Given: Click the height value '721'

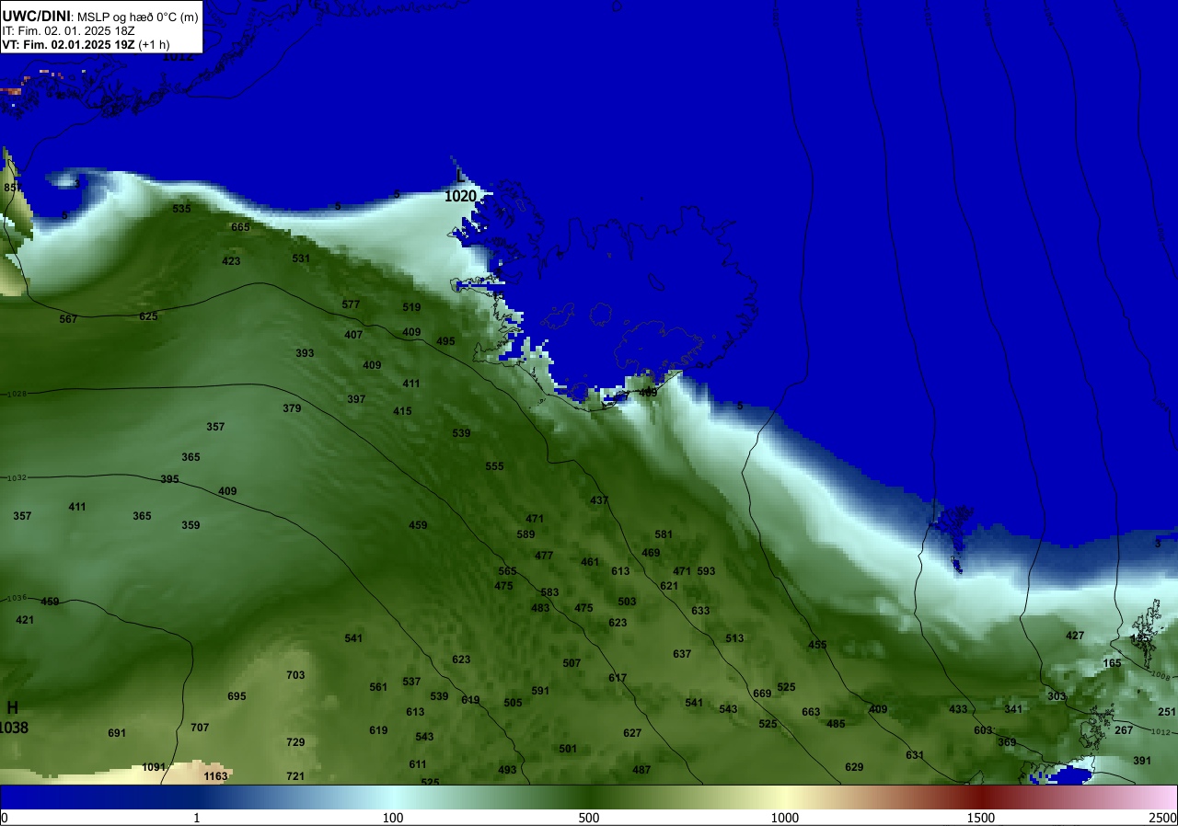Looking at the screenshot, I should coord(295,776).
